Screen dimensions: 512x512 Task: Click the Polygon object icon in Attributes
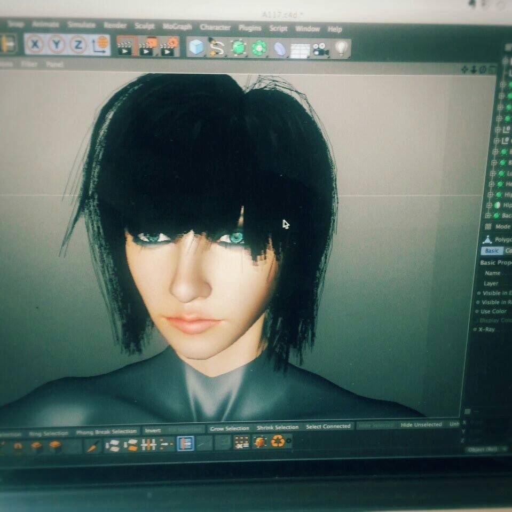[487, 240]
